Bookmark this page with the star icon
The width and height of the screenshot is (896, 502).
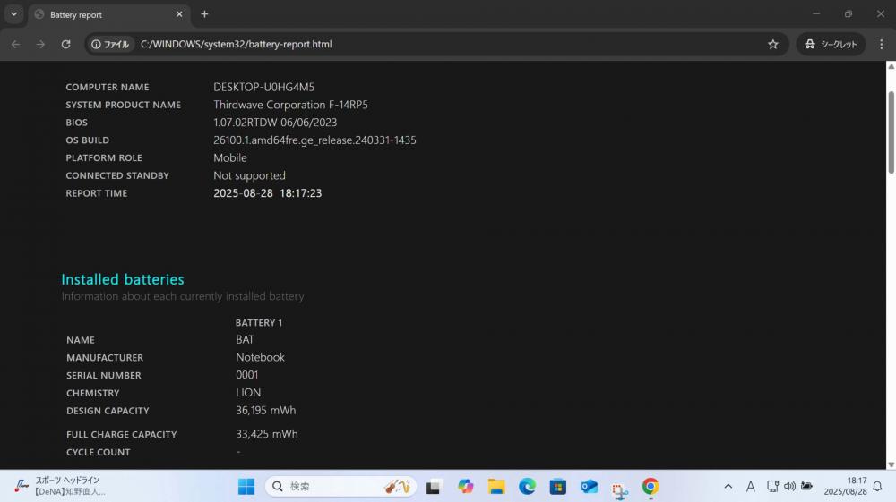[x=772, y=44]
